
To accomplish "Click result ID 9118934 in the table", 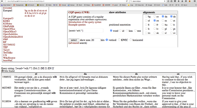I will 6,101.
